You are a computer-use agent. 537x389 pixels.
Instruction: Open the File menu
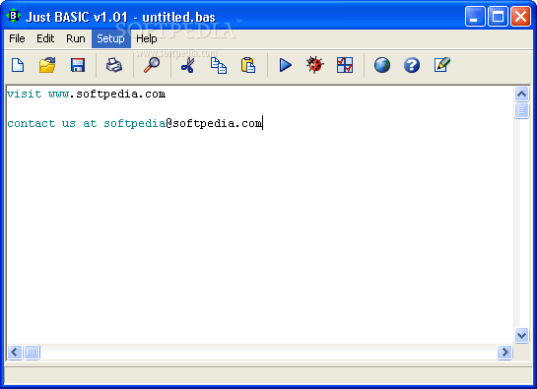pos(17,38)
